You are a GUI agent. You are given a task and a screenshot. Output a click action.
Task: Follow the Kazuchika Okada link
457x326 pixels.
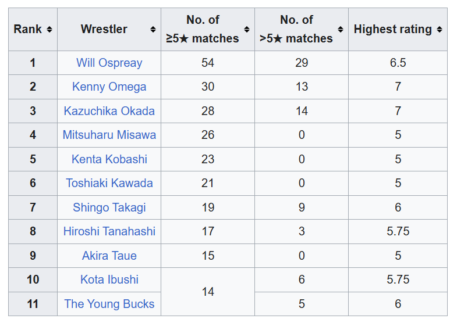(109, 111)
